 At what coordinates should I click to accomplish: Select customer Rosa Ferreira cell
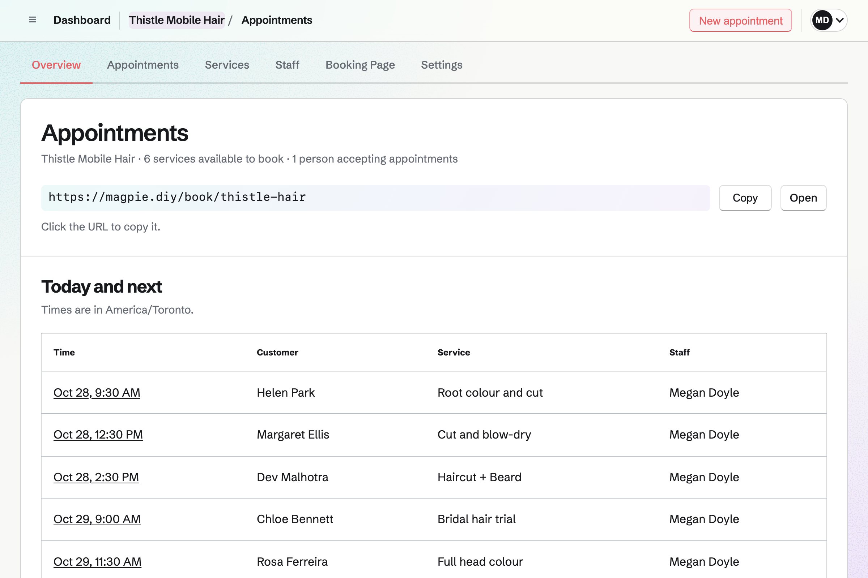pyautogui.click(x=292, y=561)
